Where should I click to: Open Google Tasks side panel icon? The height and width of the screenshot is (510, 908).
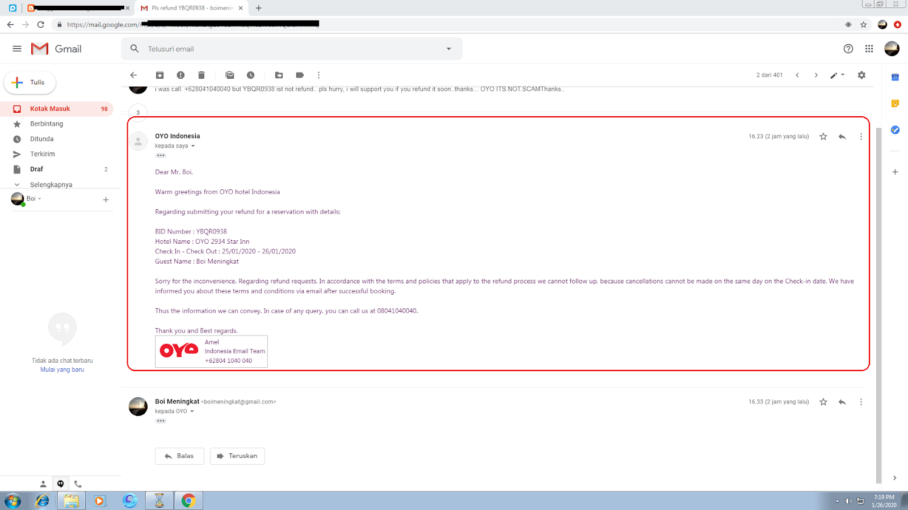pyautogui.click(x=895, y=130)
